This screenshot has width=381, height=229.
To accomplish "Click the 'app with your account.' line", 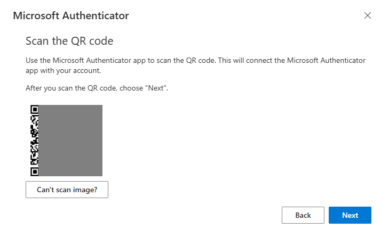I will click(63, 70).
